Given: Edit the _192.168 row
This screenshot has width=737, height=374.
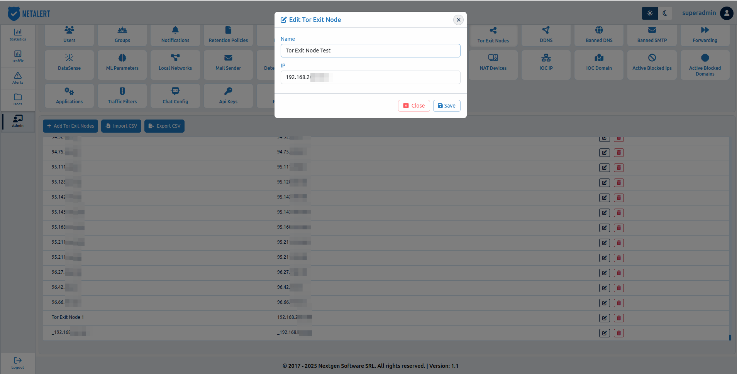Looking at the screenshot, I should (x=604, y=333).
